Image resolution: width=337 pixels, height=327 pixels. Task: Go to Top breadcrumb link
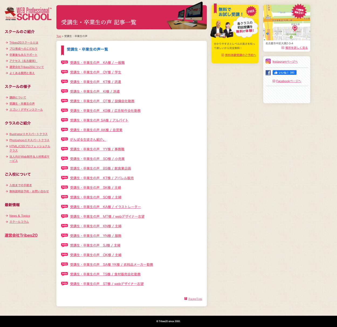pos(59,36)
